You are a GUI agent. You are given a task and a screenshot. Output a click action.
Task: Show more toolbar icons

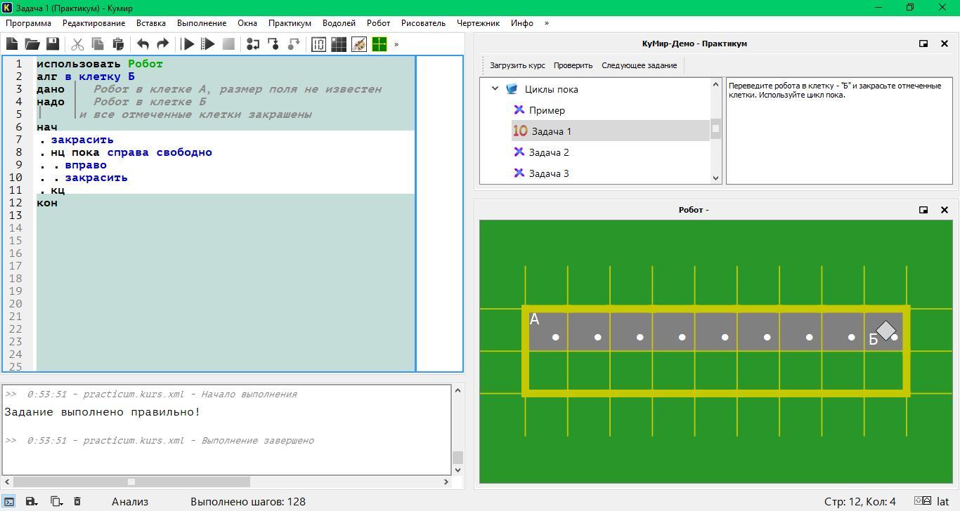(396, 44)
